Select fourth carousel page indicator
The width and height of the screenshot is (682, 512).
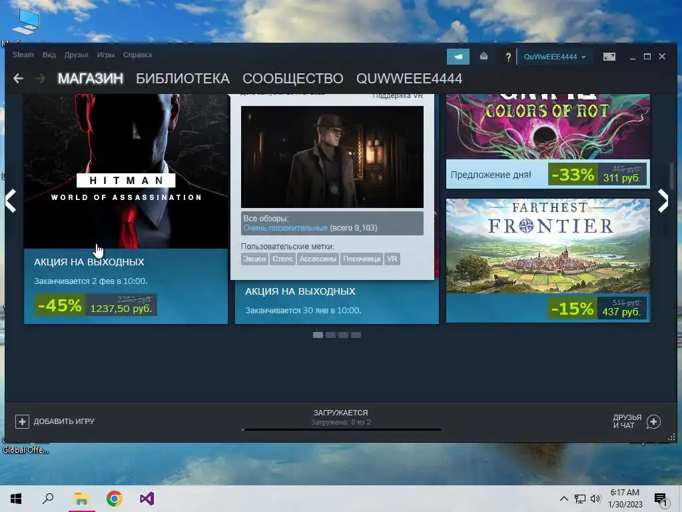[356, 335]
